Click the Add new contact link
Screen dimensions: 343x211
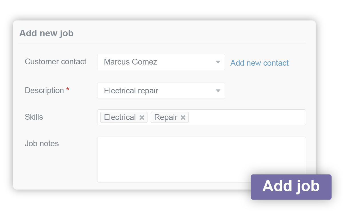click(x=259, y=63)
